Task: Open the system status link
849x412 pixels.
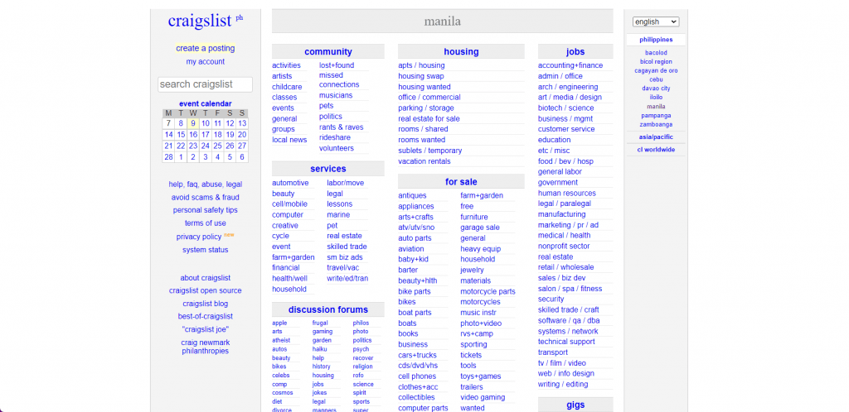Action: pos(206,250)
